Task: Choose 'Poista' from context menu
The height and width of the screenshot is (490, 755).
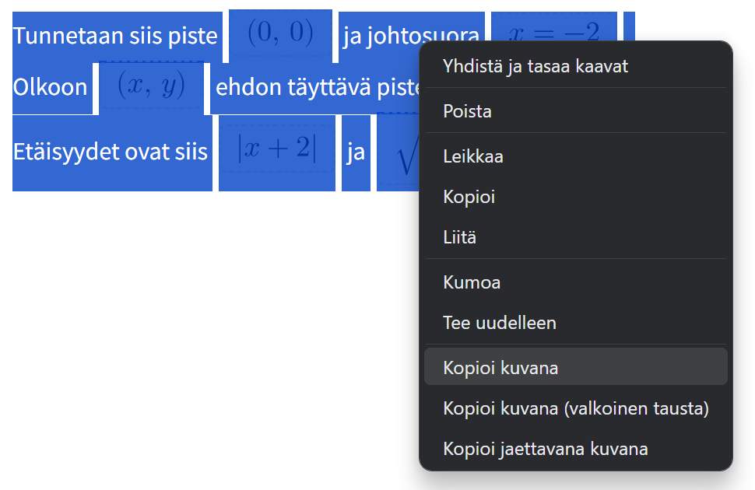Action: click(x=467, y=111)
